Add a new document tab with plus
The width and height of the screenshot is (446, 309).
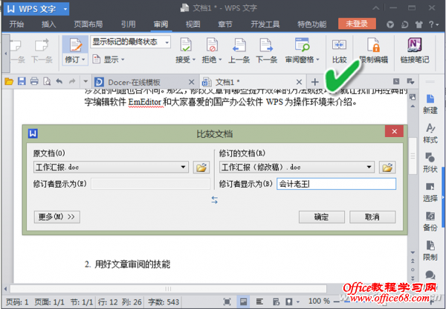pos(315,82)
